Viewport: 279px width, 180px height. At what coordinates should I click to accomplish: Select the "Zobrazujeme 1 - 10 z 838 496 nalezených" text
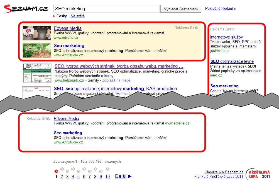pos(87,162)
